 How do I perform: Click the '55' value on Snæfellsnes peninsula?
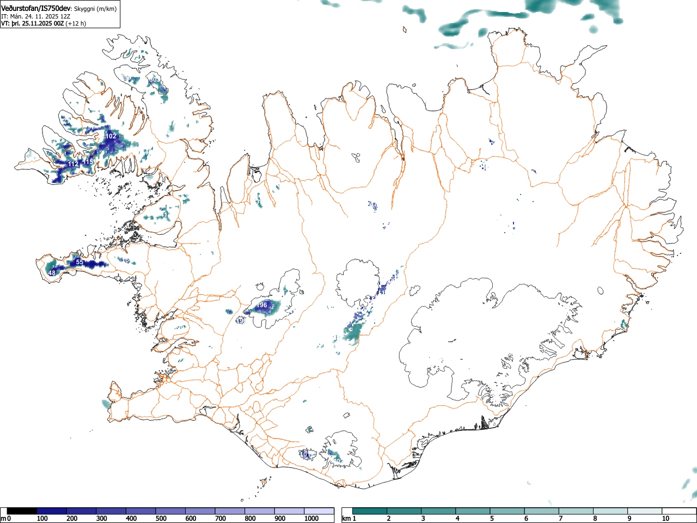(80, 262)
